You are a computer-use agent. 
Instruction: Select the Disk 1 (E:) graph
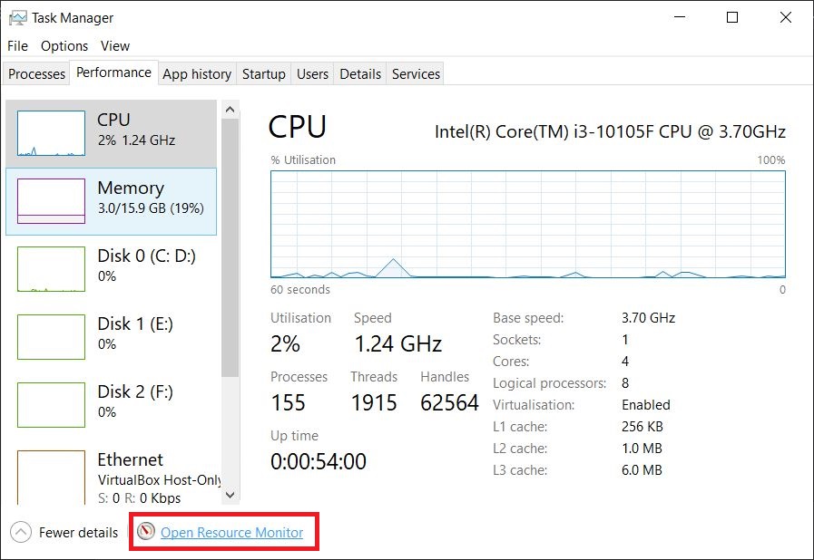pyautogui.click(x=51, y=337)
